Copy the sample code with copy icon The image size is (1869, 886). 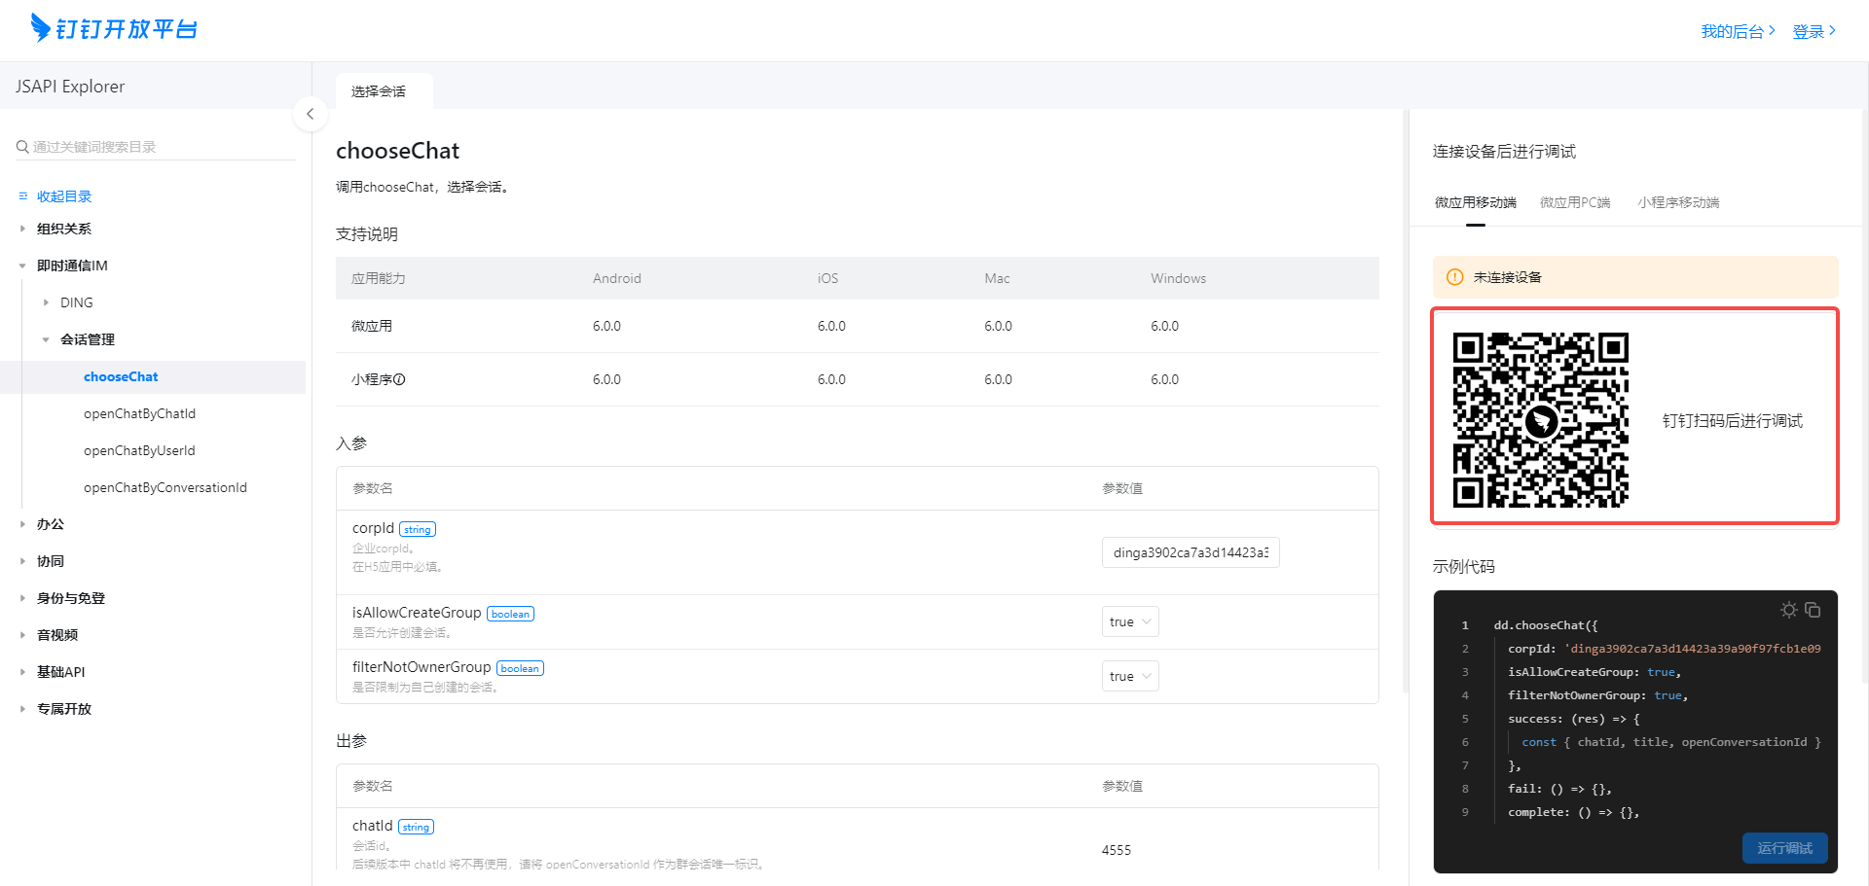[1813, 610]
